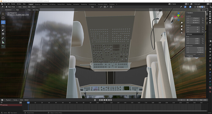212x114 pixels.
Task: Open the Object Mode dropdown
Action: coord(11,7)
